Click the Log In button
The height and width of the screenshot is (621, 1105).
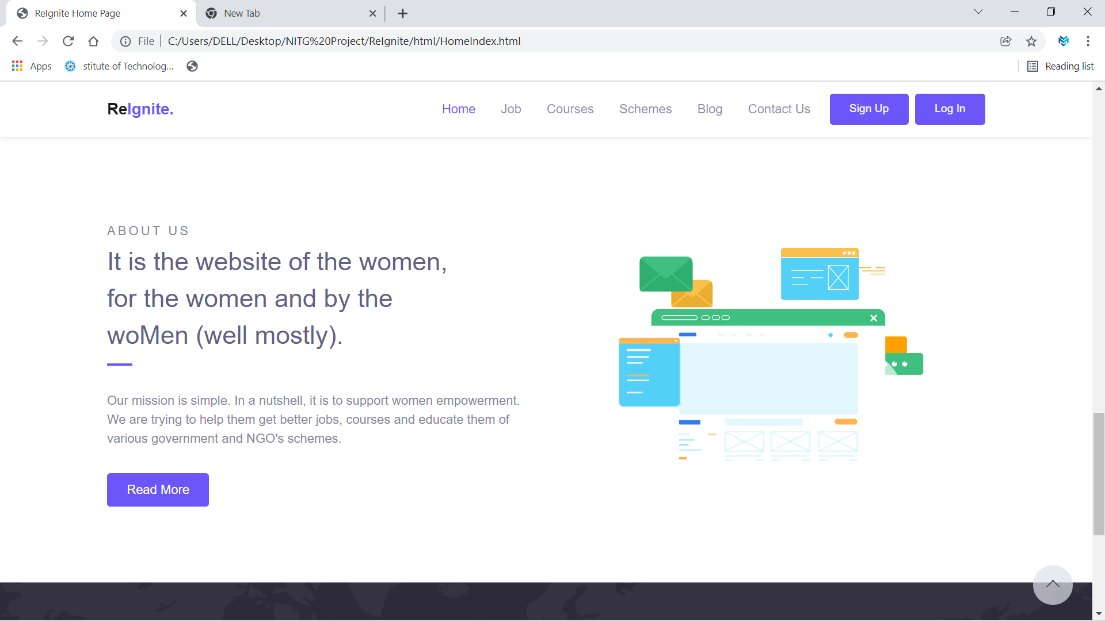point(950,109)
